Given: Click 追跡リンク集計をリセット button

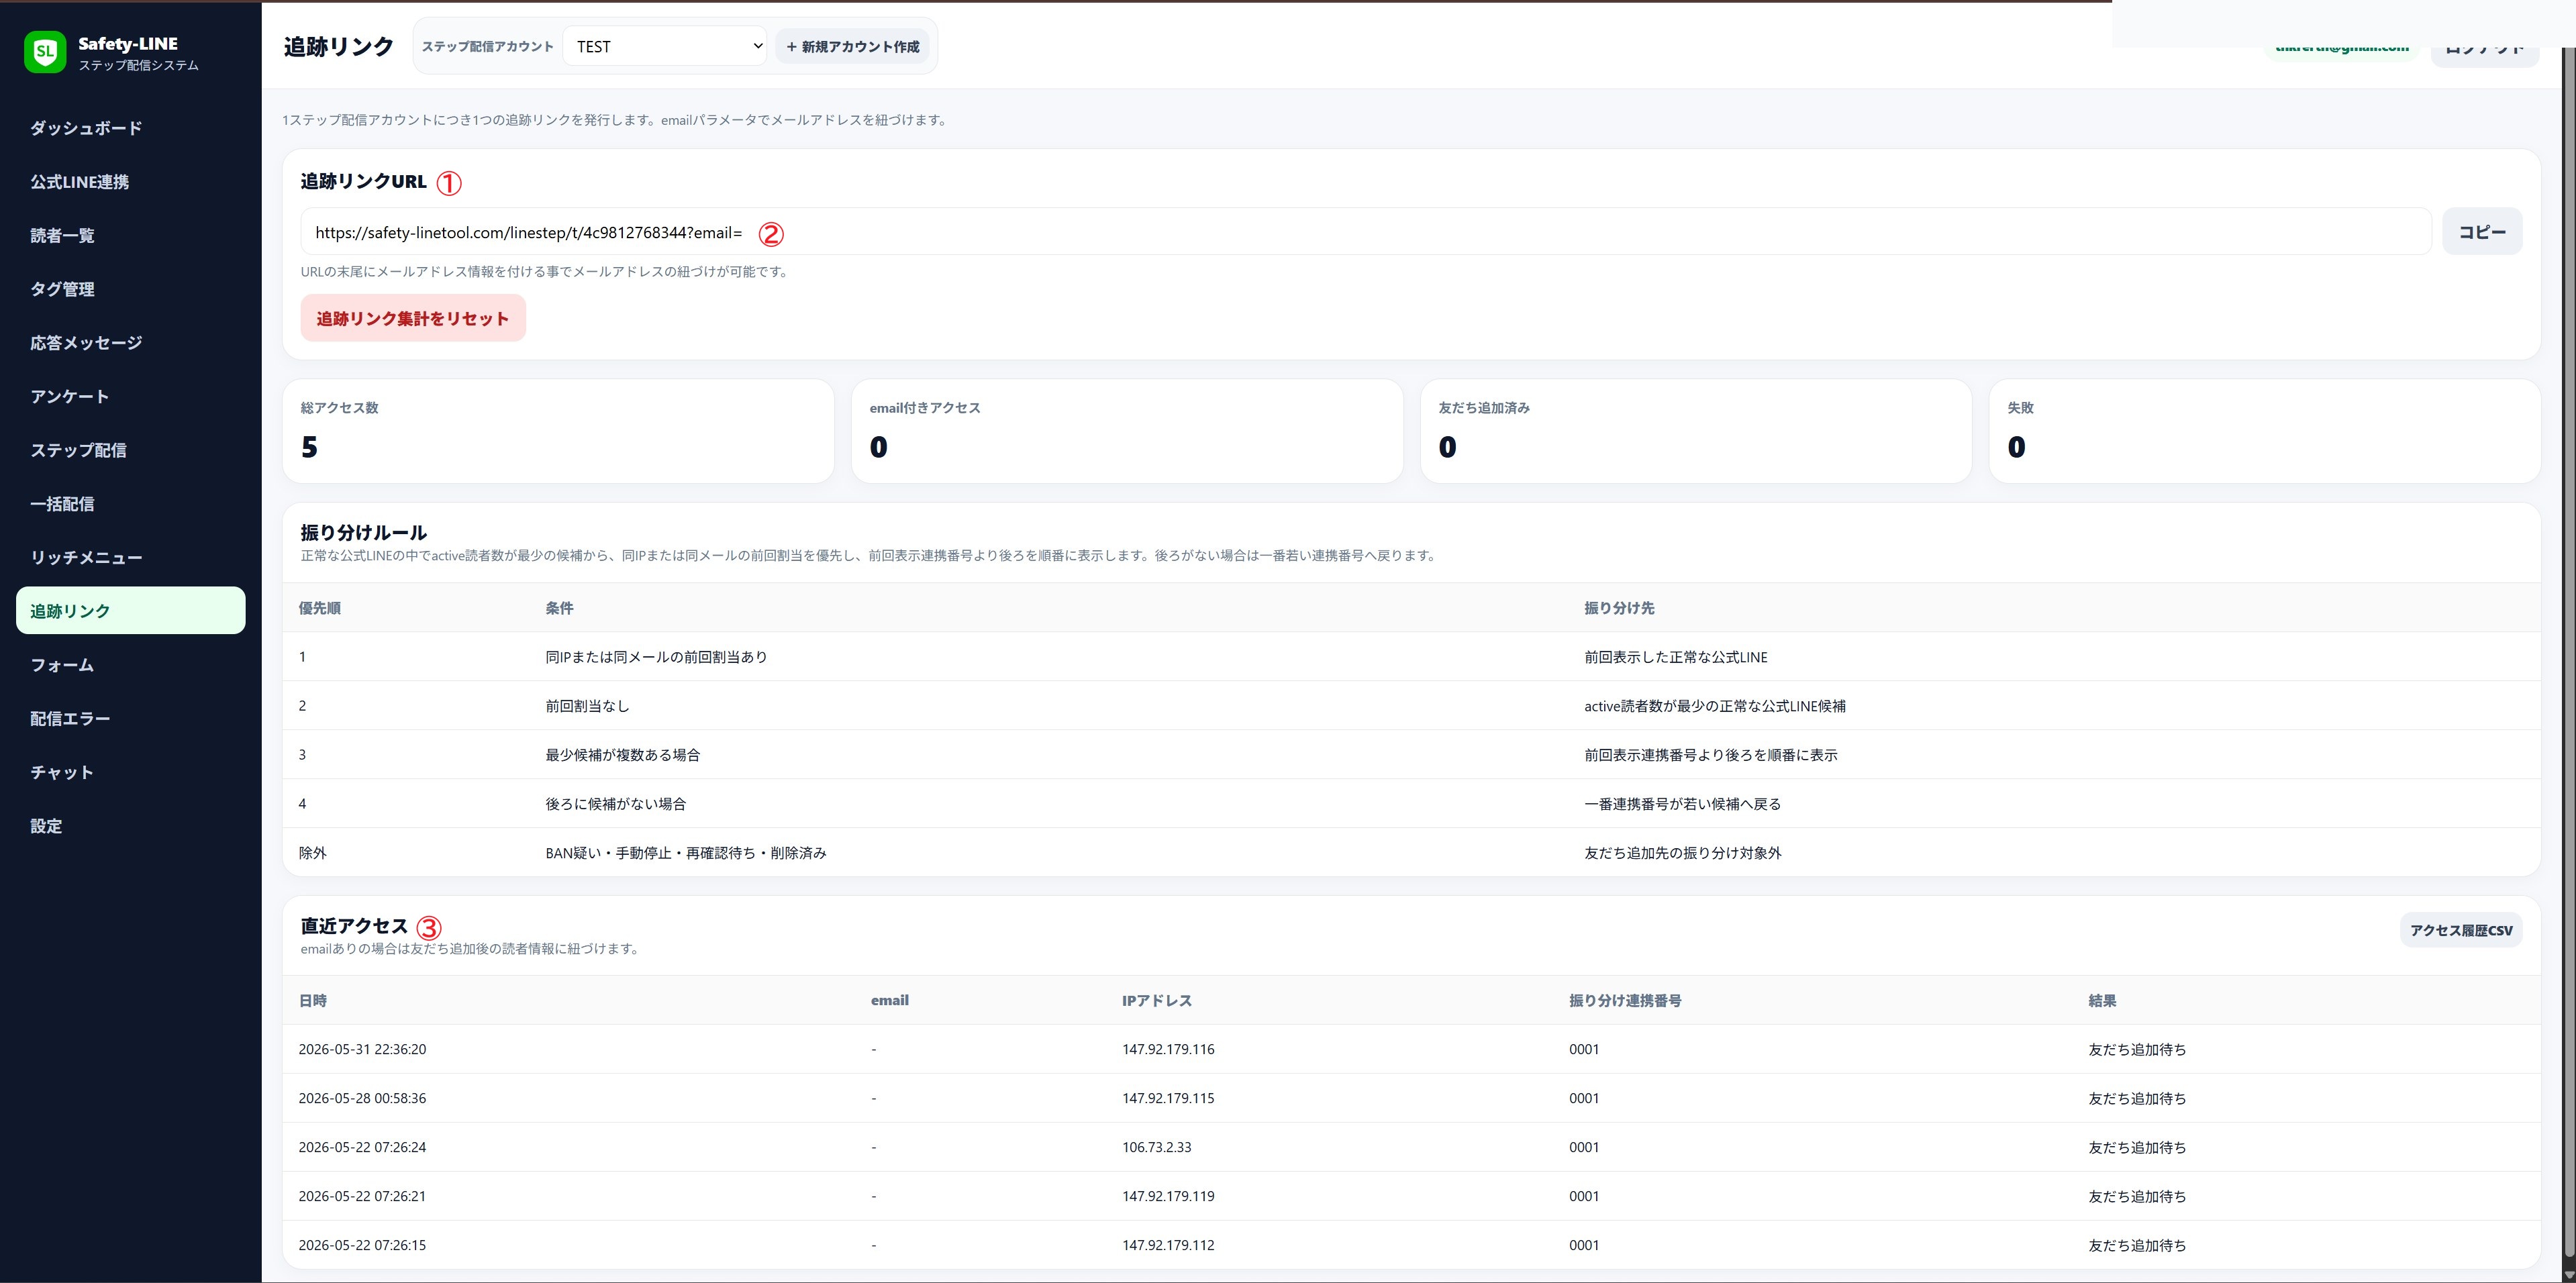Looking at the screenshot, I should (x=413, y=318).
